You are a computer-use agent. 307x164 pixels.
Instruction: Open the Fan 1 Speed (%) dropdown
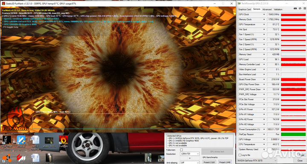pyautogui.click(x=264, y=34)
